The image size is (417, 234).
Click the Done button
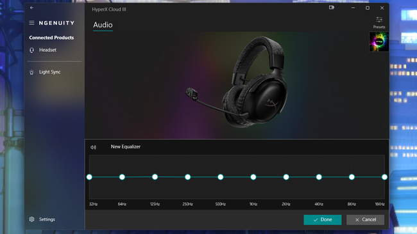click(x=322, y=220)
